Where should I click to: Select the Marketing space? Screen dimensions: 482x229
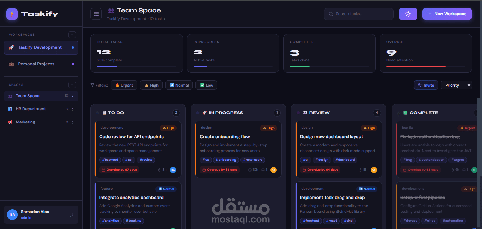pyautogui.click(x=41, y=122)
